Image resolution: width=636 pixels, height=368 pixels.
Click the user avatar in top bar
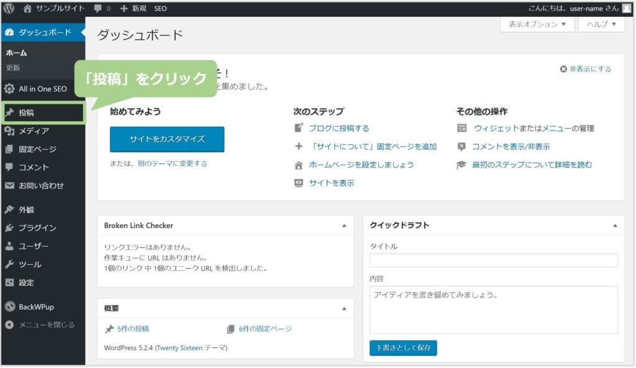(x=626, y=9)
